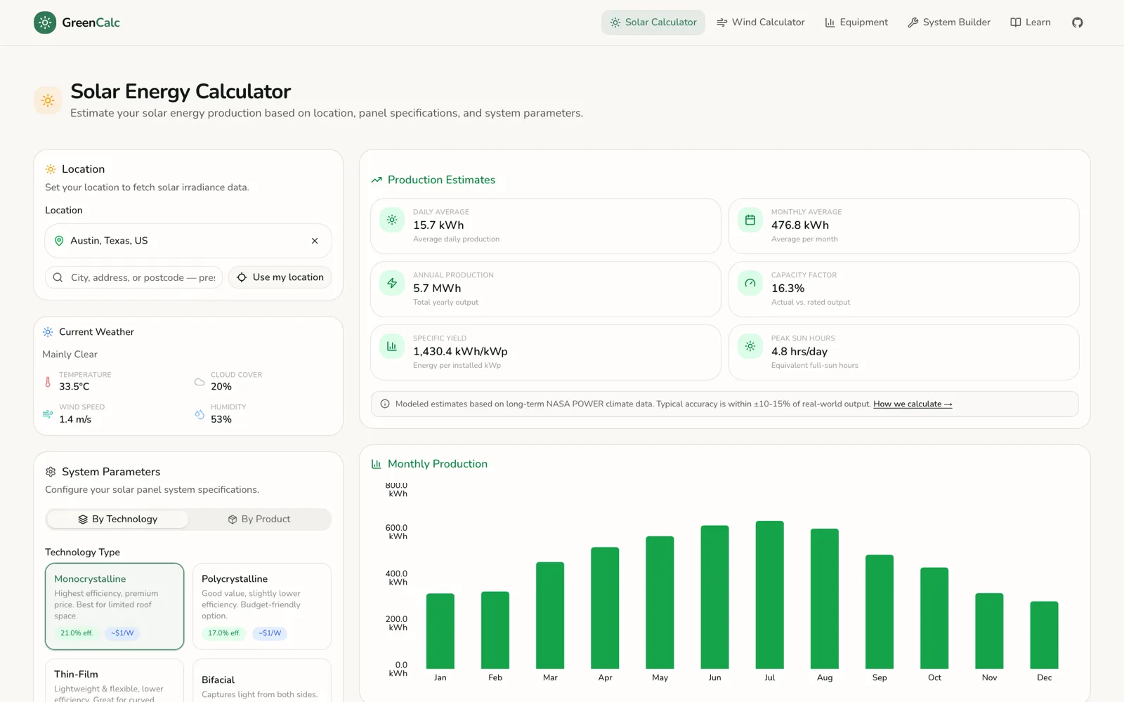
Task: Click the large sun icon beside the title
Action: (x=48, y=100)
